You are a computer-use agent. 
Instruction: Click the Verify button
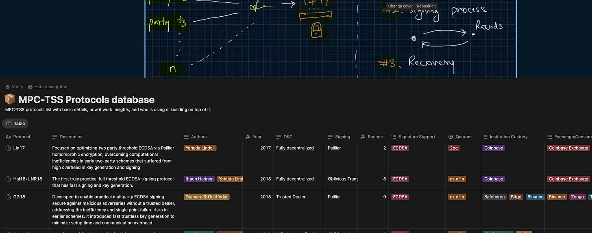14,87
